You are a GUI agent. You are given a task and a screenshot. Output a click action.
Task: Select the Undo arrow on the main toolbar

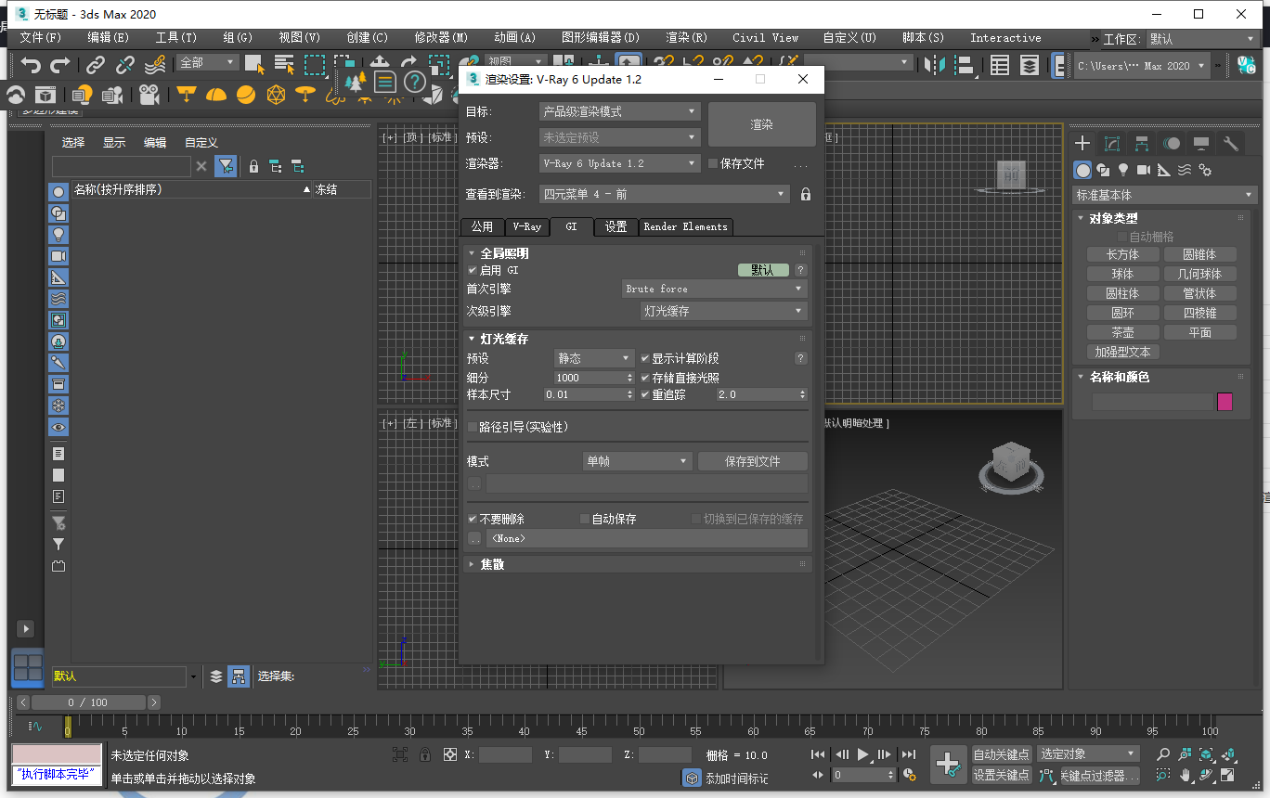coord(32,63)
